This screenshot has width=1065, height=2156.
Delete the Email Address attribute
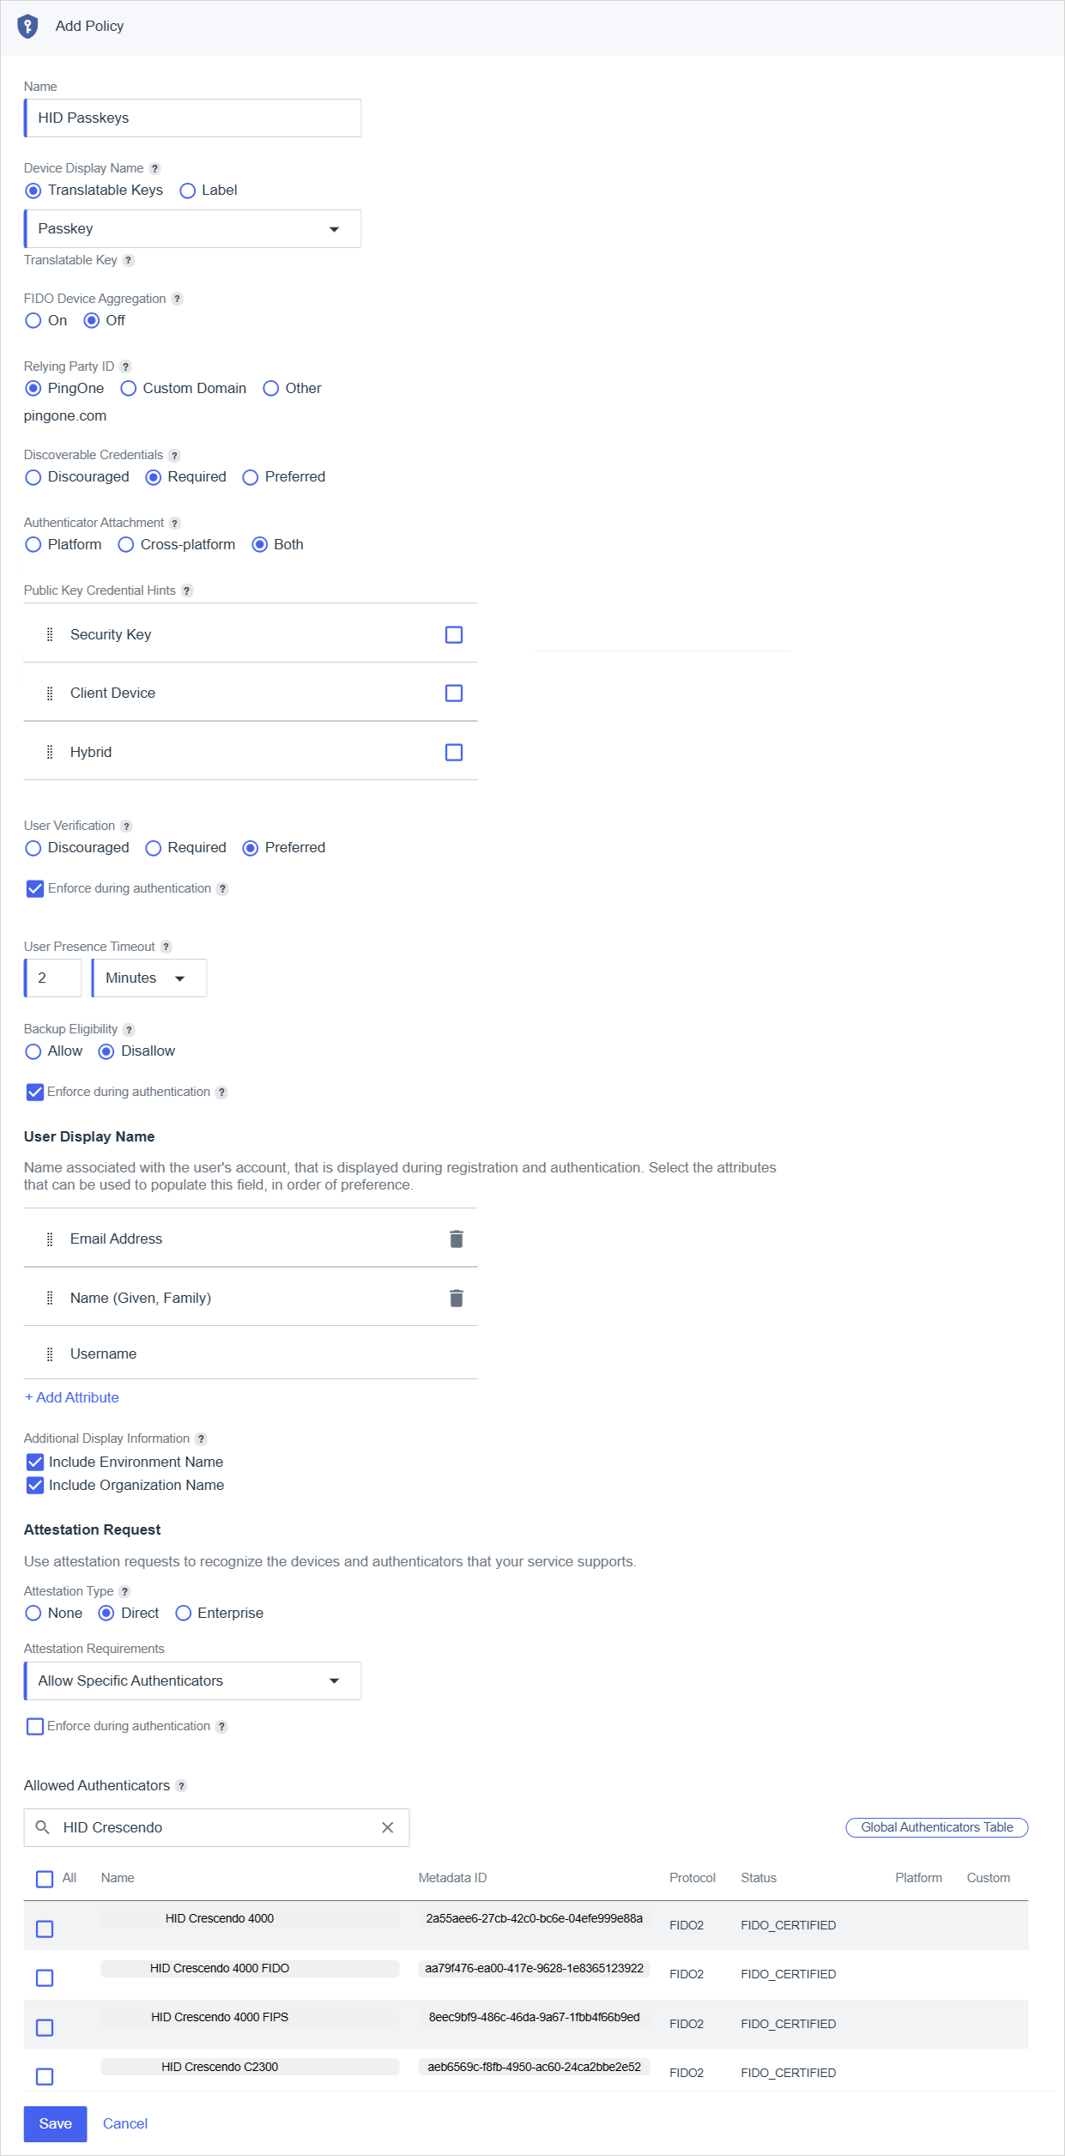click(457, 1238)
